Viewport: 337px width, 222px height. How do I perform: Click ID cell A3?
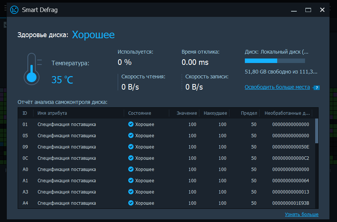(x=25, y=192)
